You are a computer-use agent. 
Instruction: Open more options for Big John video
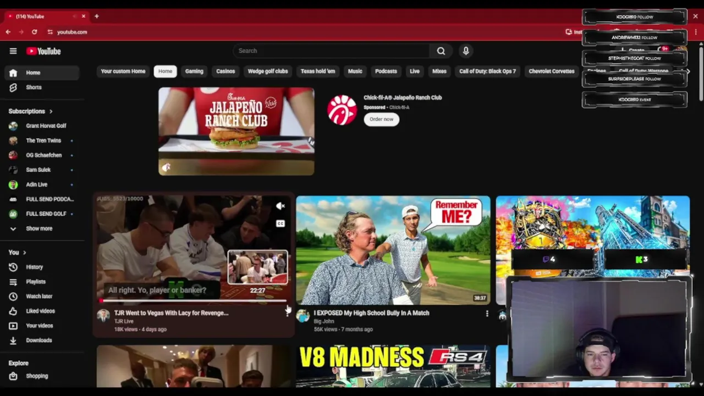[x=487, y=313]
